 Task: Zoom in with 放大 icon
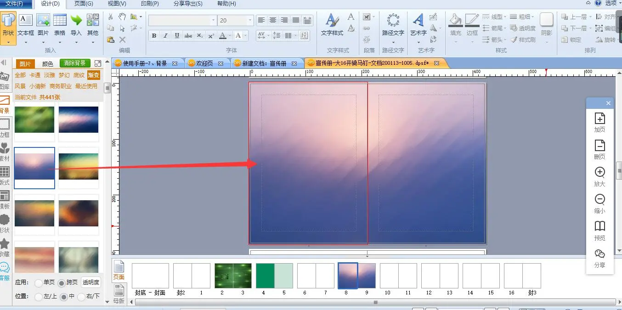pos(599,176)
